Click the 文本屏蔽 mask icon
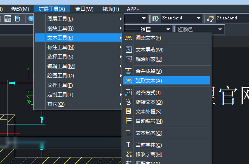The height and width of the screenshot is (164, 249). click(x=129, y=50)
